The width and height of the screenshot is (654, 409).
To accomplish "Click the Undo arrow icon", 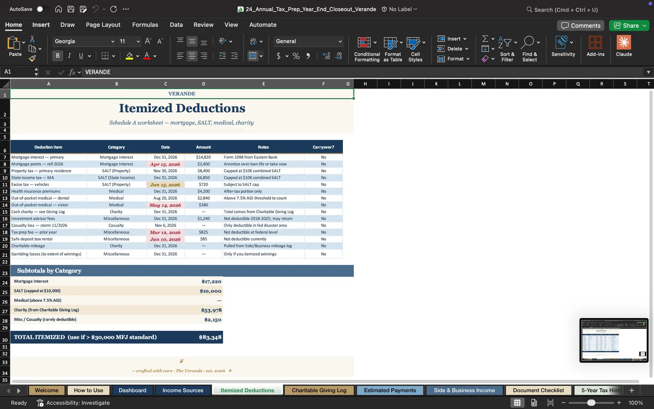I will pyautogui.click(x=95, y=9).
